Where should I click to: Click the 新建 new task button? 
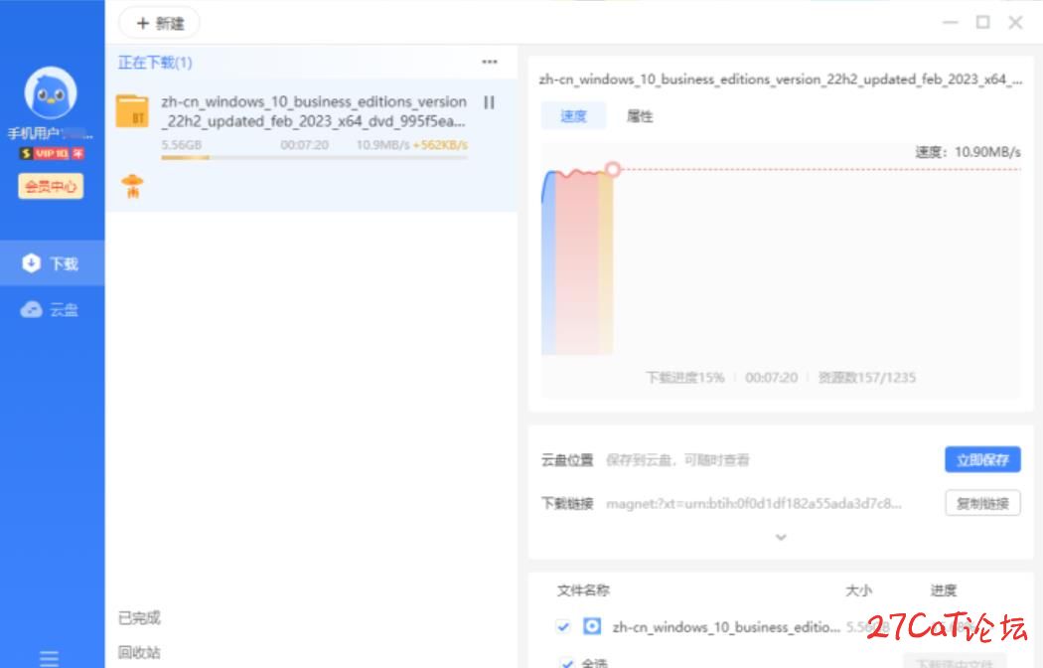(160, 23)
